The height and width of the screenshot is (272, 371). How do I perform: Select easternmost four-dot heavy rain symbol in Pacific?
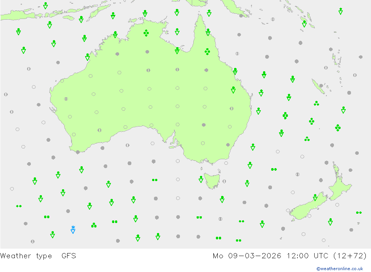[338, 128]
